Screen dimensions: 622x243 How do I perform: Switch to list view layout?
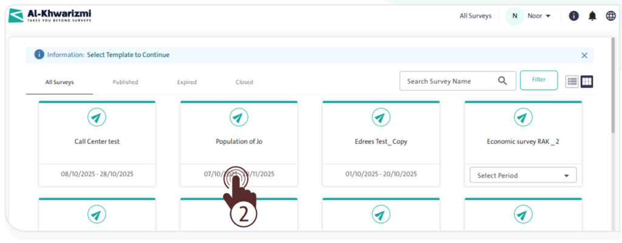[x=572, y=81]
